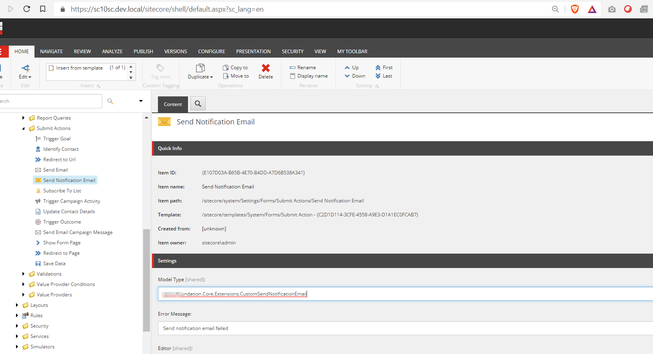Open MY TOOLBAR ribbon tab

[352, 52]
